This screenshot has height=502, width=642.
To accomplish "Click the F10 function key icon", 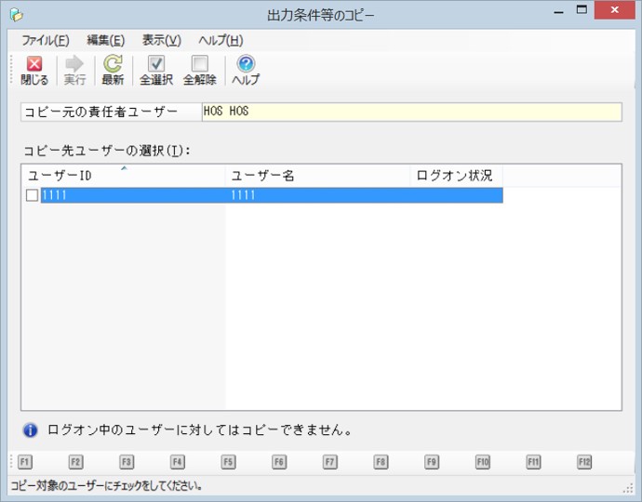I will (x=483, y=462).
